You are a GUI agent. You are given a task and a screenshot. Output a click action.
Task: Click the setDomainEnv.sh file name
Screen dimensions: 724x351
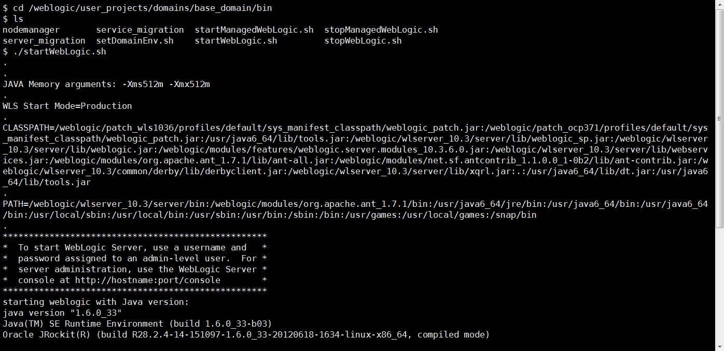(135, 41)
